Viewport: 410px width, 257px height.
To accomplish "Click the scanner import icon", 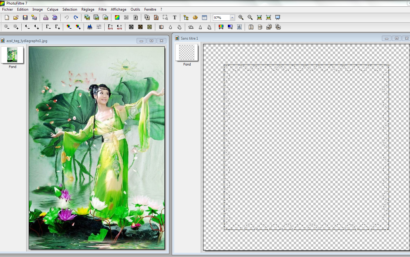I will click(x=55, y=18).
